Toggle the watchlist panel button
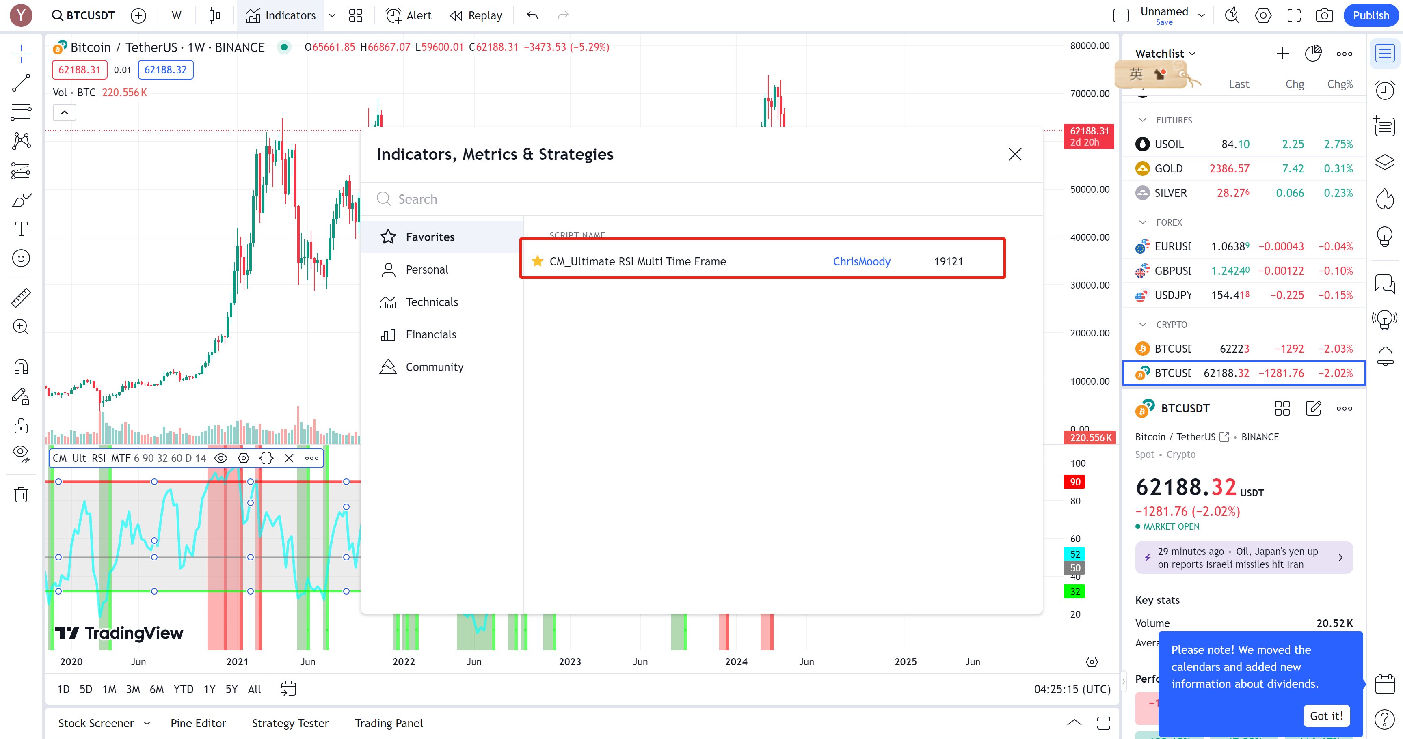1403x739 pixels. point(1385,53)
